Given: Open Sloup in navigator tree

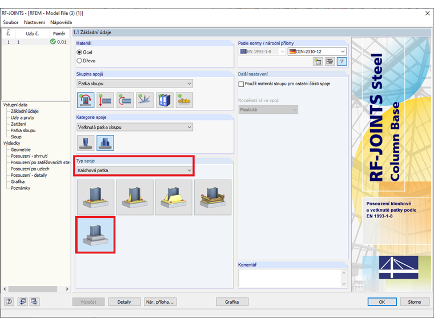Looking at the screenshot, I should click(x=16, y=137).
